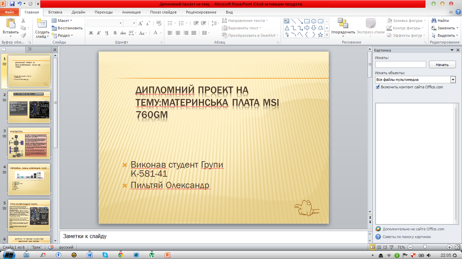
Task: Switch to Slide Sorter view icon
Action: 379,247
